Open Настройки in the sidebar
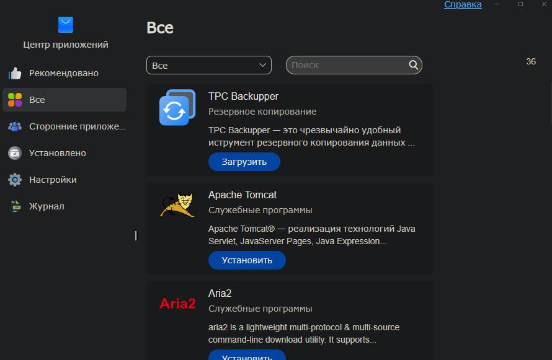Viewport: 552px width, 360px height. (x=65, y=180)
